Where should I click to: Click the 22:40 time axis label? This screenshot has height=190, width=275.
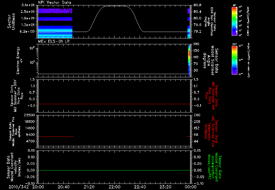tap(140, 187)
